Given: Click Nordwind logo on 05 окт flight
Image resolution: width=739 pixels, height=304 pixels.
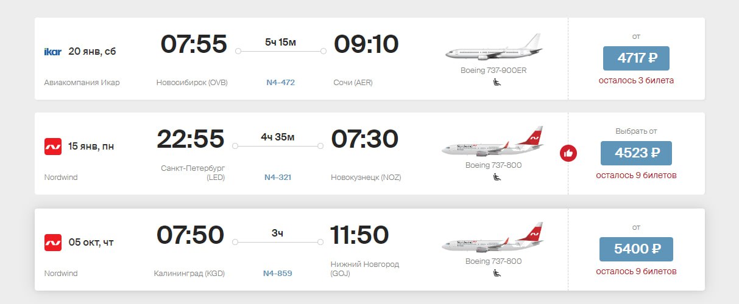Looking at the screenshot, I should click(x=53, y=243).
